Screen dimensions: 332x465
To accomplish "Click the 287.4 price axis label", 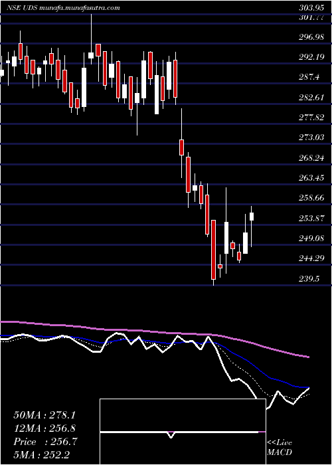I will pyautogui.click(x=309, y=78).
